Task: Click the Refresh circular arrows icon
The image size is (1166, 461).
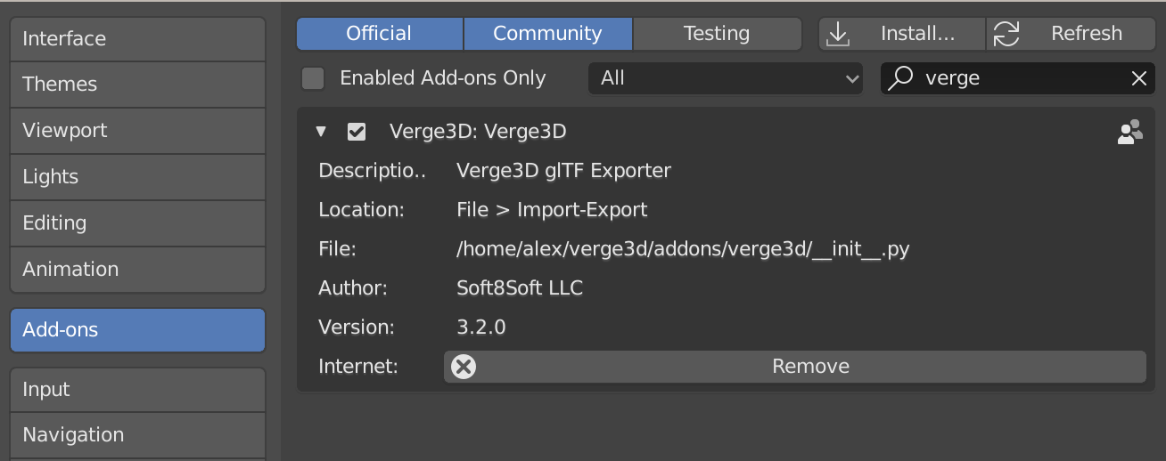Action: click(x=1006, y=34)
